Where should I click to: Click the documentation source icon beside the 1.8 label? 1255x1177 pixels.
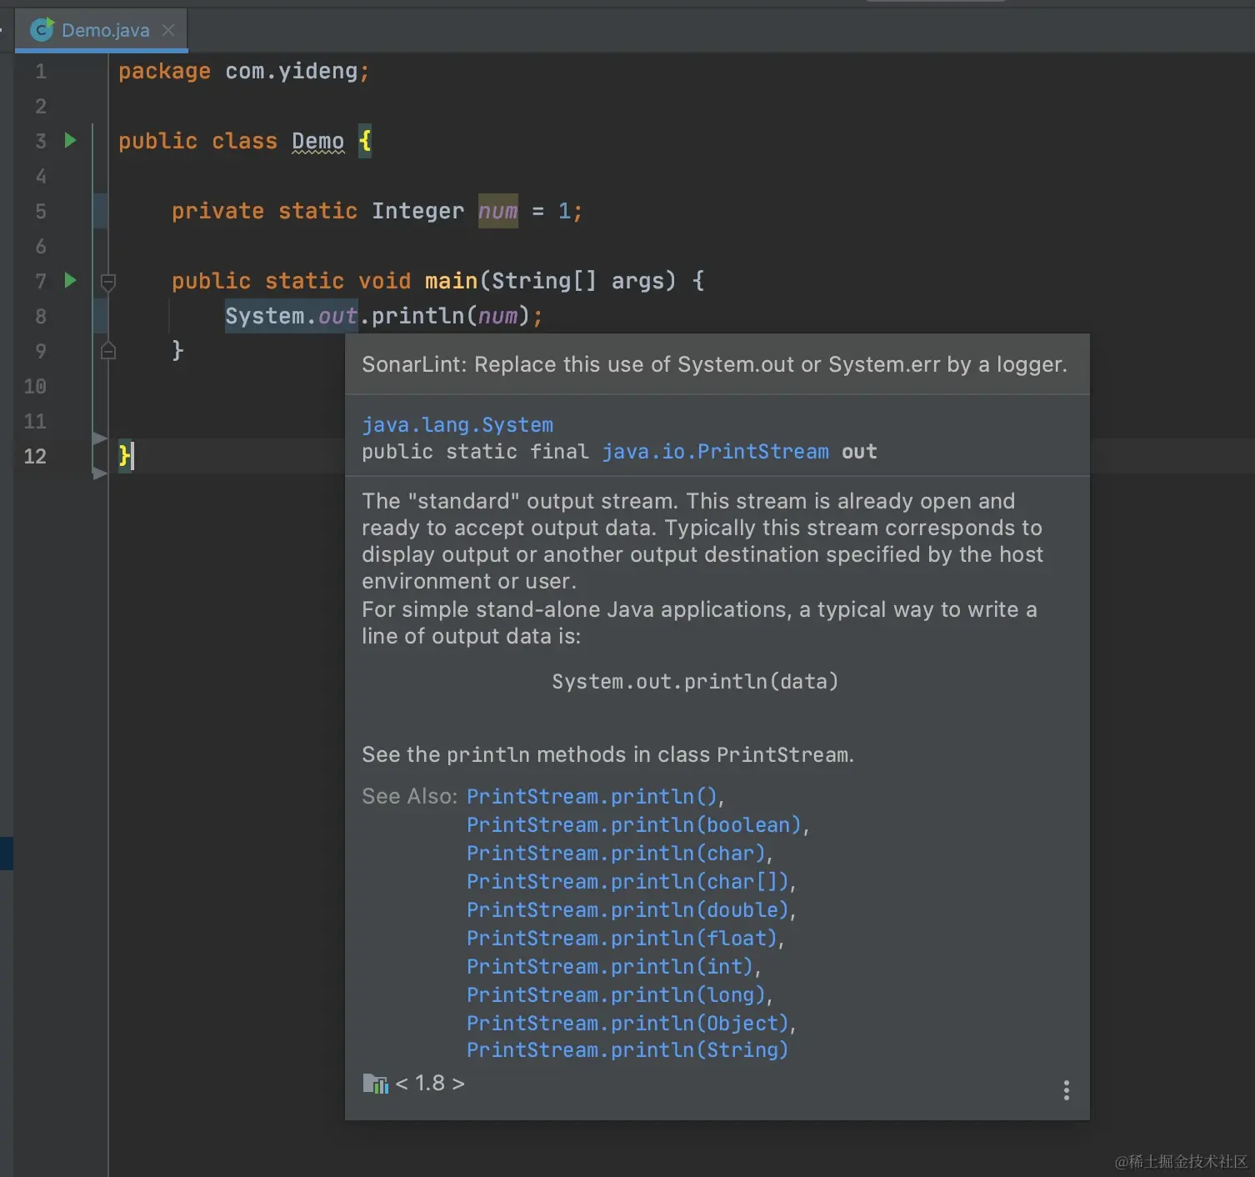[x=376, y=1083]
